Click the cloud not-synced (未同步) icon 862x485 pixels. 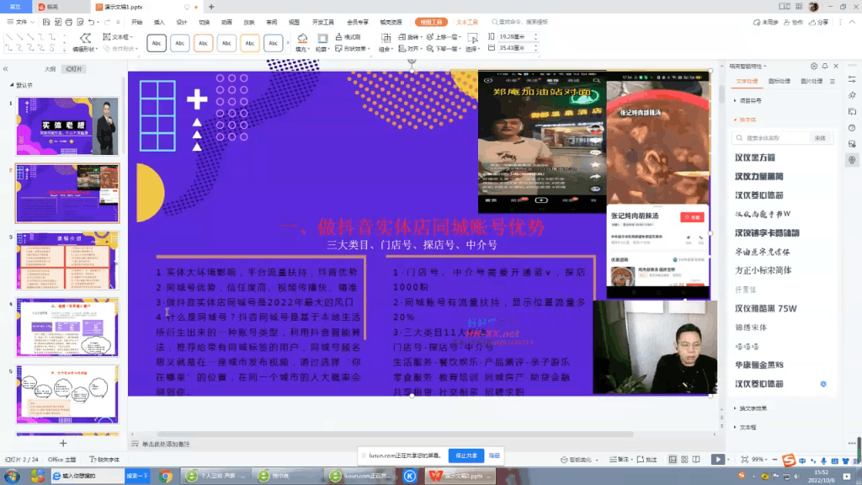[765, 22]
